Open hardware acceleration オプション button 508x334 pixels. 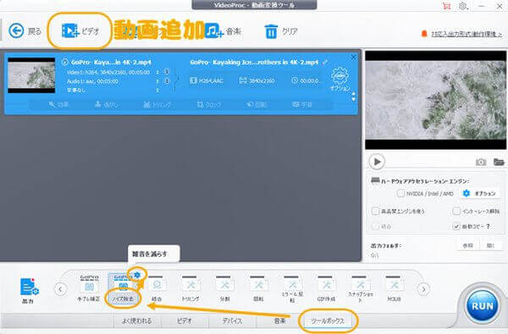pos(479,194)
